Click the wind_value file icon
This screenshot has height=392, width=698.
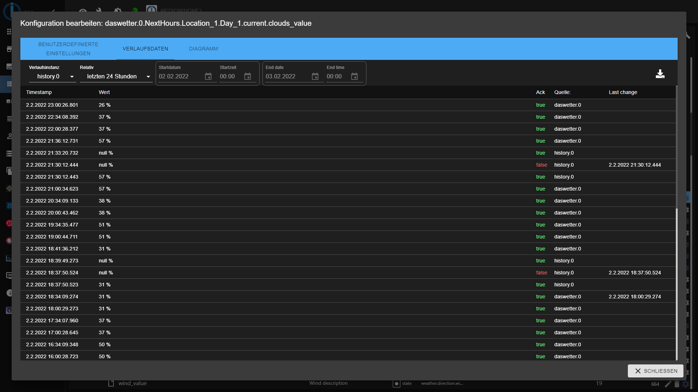(x=111, y=383)
